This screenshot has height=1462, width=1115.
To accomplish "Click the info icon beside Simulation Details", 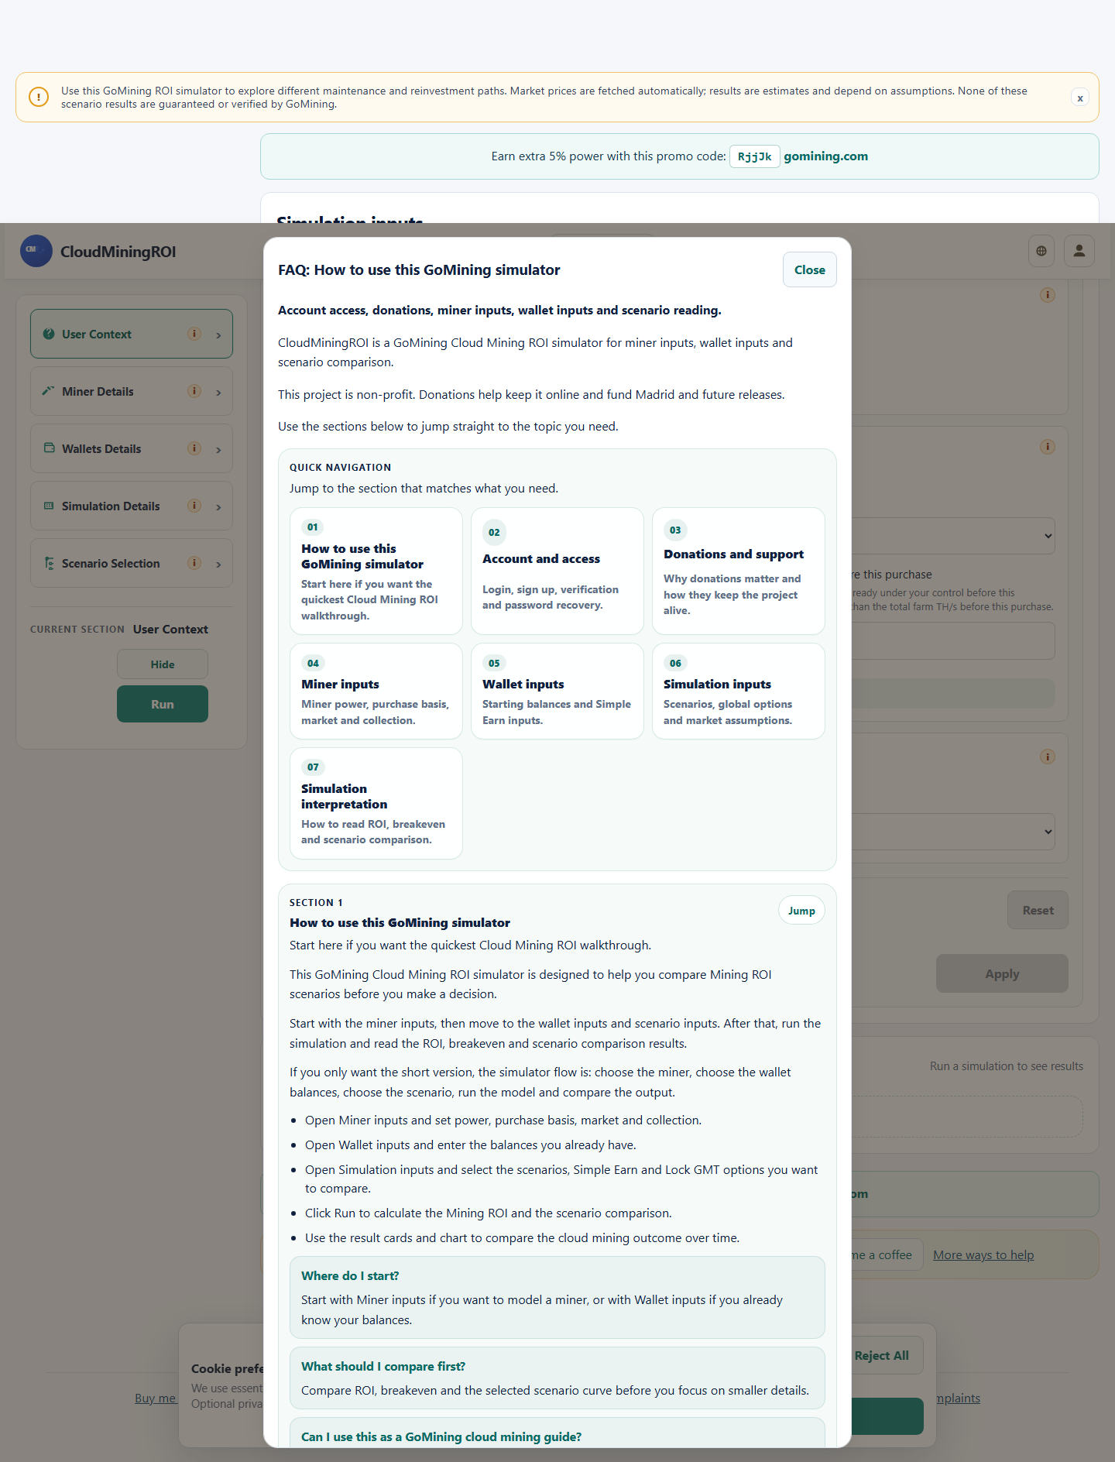I will [194, 506].
